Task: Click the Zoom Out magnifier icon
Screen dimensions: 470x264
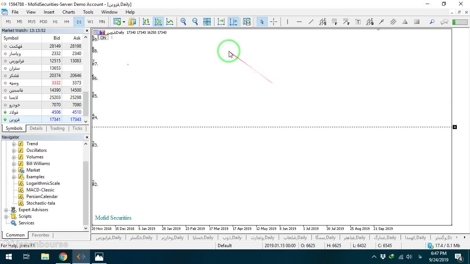Action: pos(195,22)
